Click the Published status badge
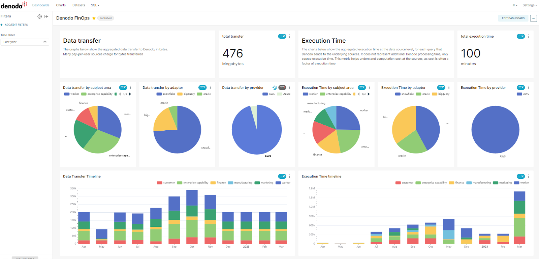The width and height of the screenshot is (539, 259). (105, 18)
